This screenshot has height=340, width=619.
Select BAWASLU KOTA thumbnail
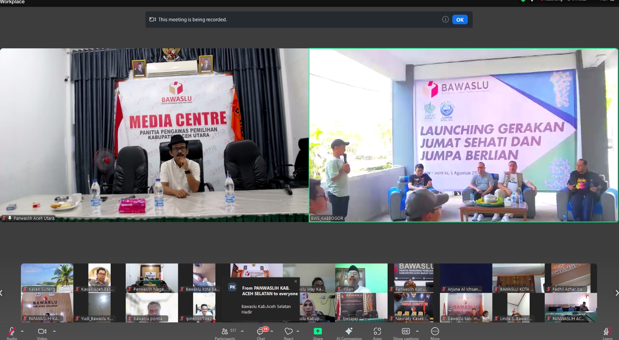pyautogui.click(x=518, y=278)
